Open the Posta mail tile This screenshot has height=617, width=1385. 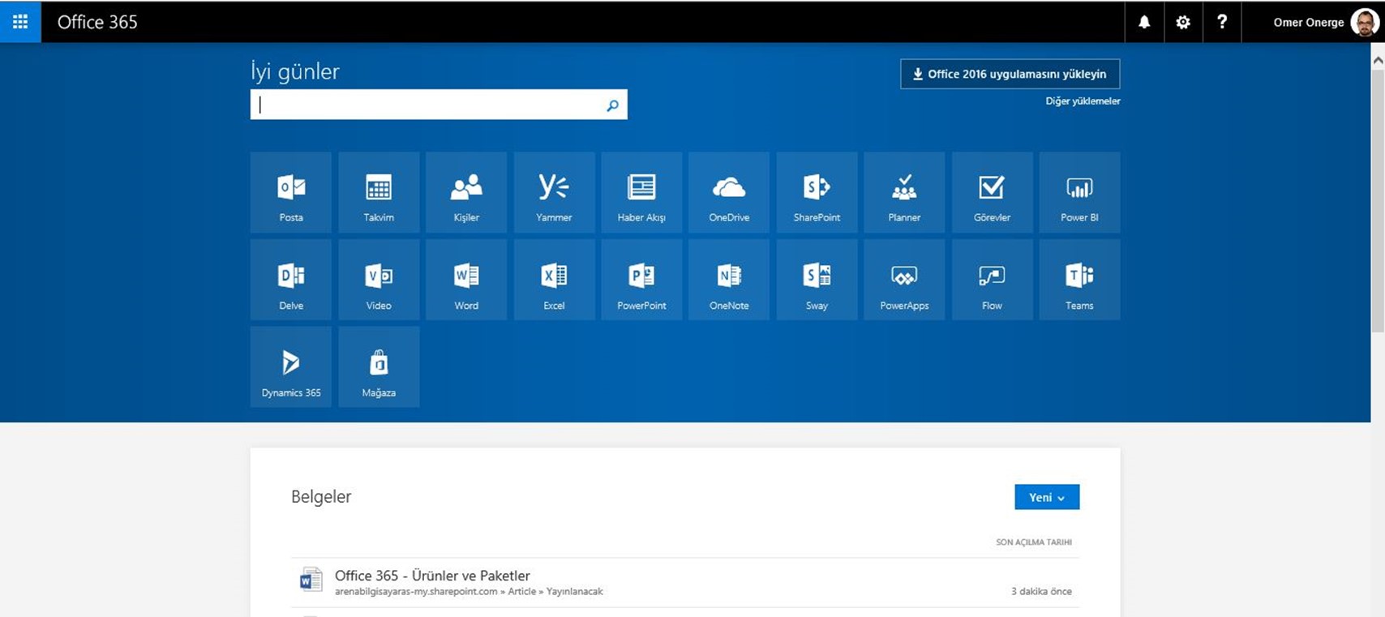tap(291, 192)
